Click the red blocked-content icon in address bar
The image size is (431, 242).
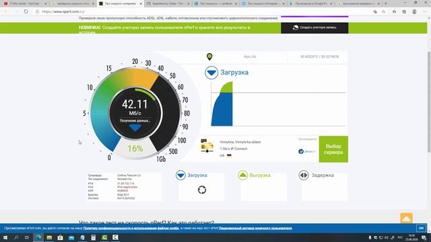(x=375, y=11)
